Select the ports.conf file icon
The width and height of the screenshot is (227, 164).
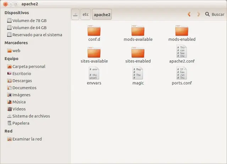point(182,73)
